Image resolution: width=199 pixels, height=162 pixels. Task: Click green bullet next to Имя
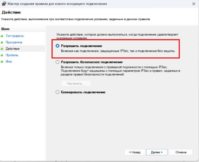(2, 61)
